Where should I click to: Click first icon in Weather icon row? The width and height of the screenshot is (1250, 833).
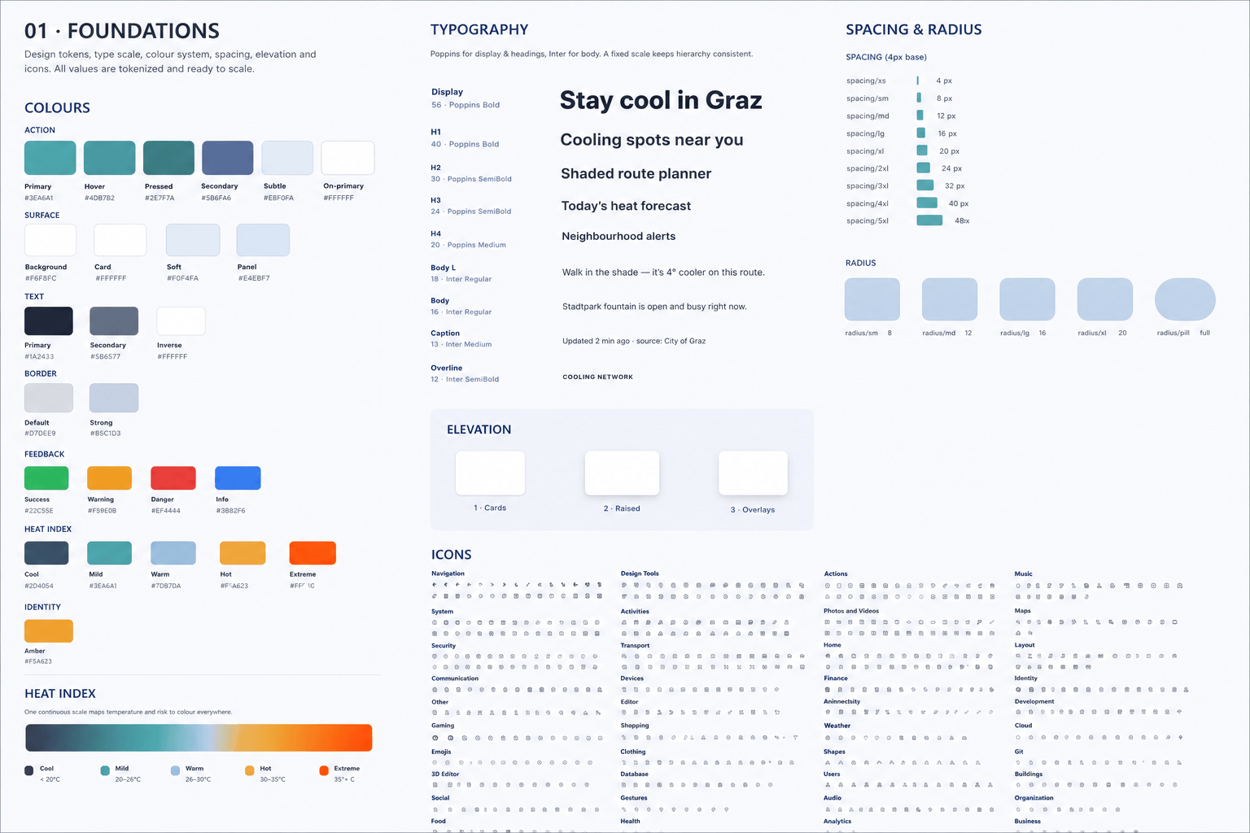[828, 738]
